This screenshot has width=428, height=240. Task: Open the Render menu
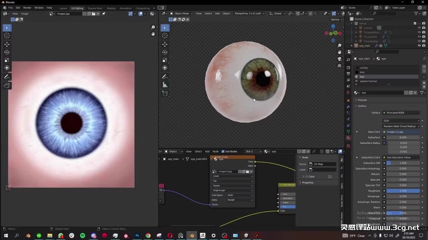[x=27, y=8]
